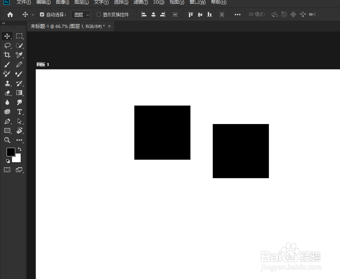Align left edges button
The width and height of the screenshot is (340, 279).
144,15
